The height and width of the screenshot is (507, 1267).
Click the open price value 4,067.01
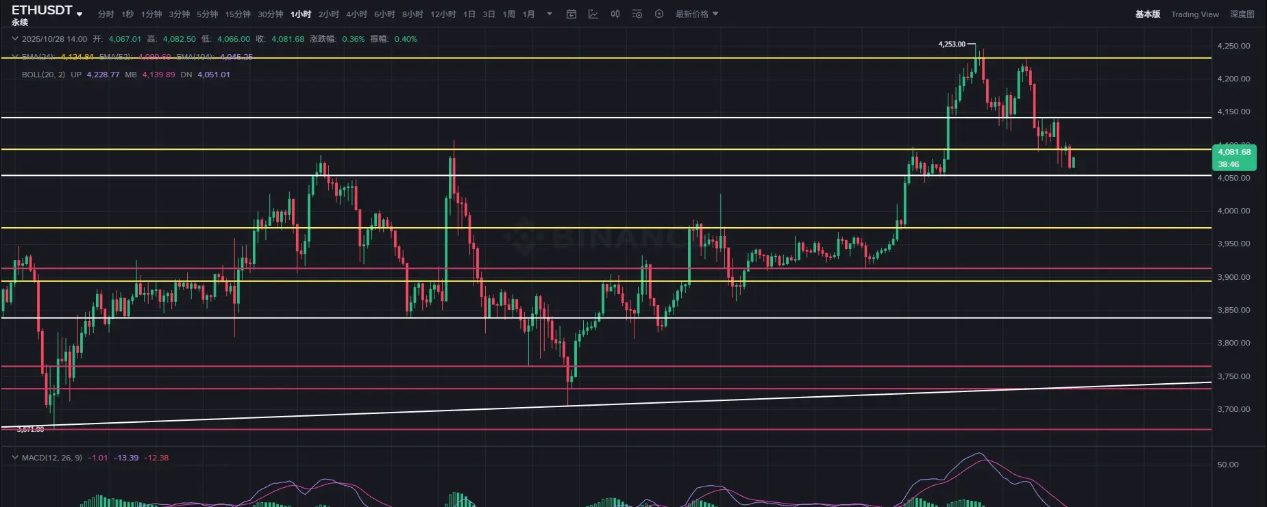click(125, 39)
